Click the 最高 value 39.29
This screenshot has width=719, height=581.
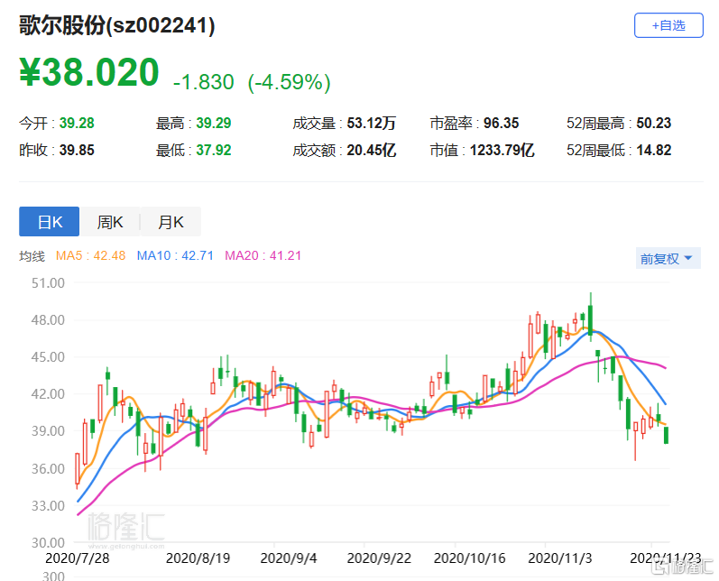tap(214, 123)
